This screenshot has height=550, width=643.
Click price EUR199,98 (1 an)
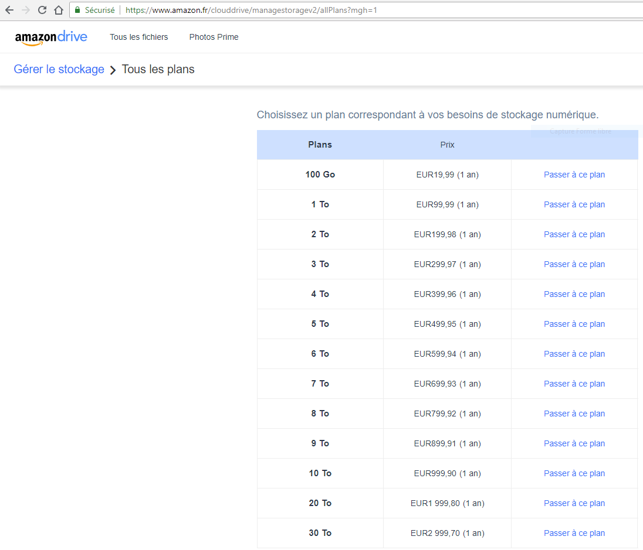448,234
